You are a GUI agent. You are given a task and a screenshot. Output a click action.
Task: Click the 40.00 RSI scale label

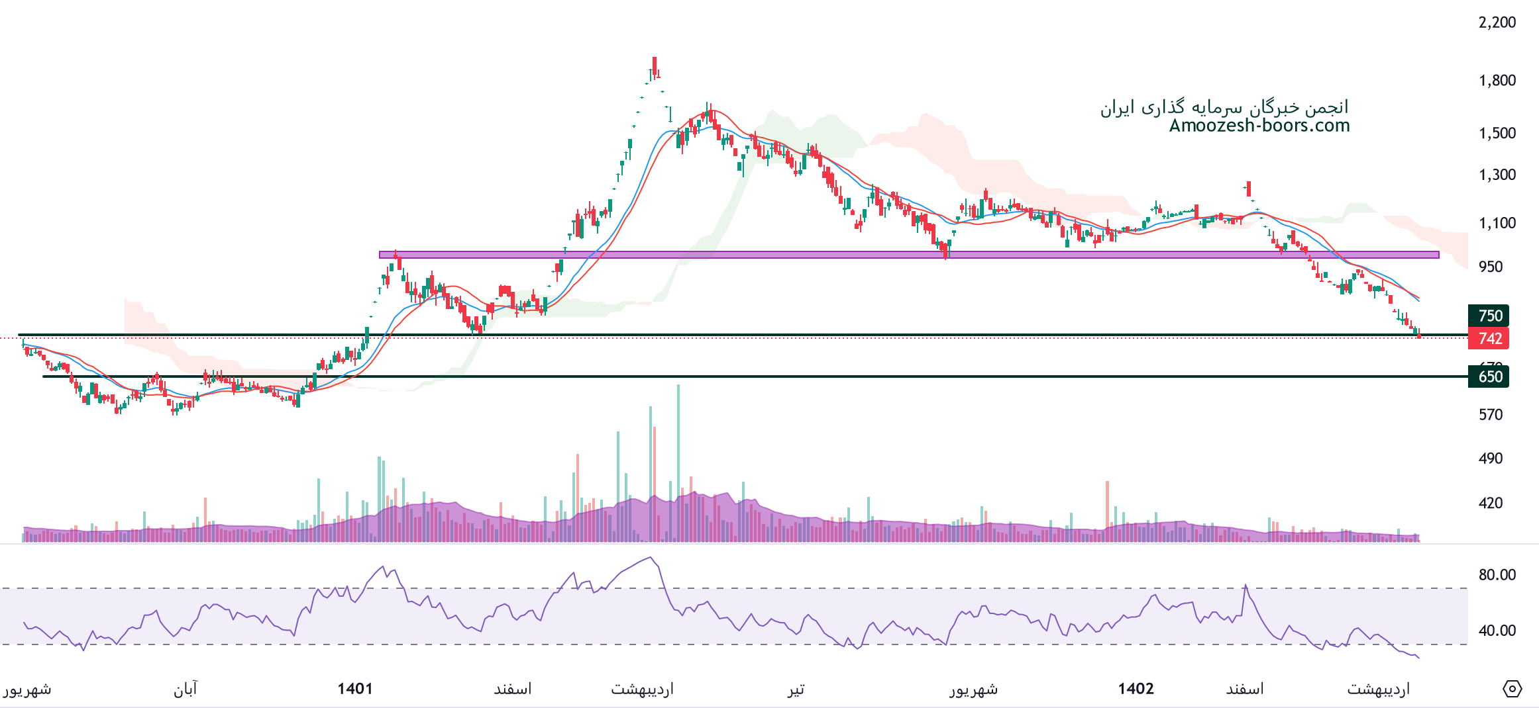(1497, 631)
